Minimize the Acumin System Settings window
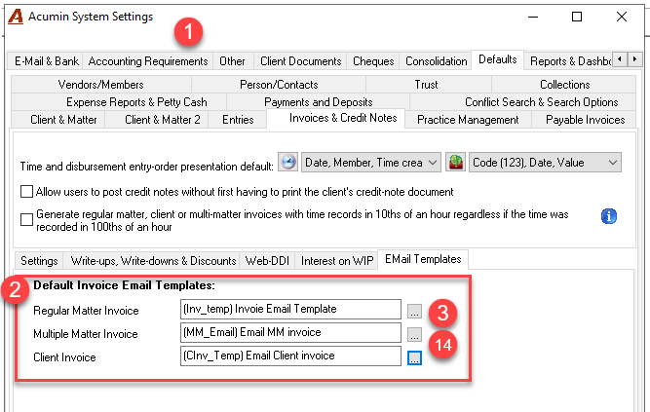Image resolution: width=650 pixels, height=412 pixels. [533, 17]
